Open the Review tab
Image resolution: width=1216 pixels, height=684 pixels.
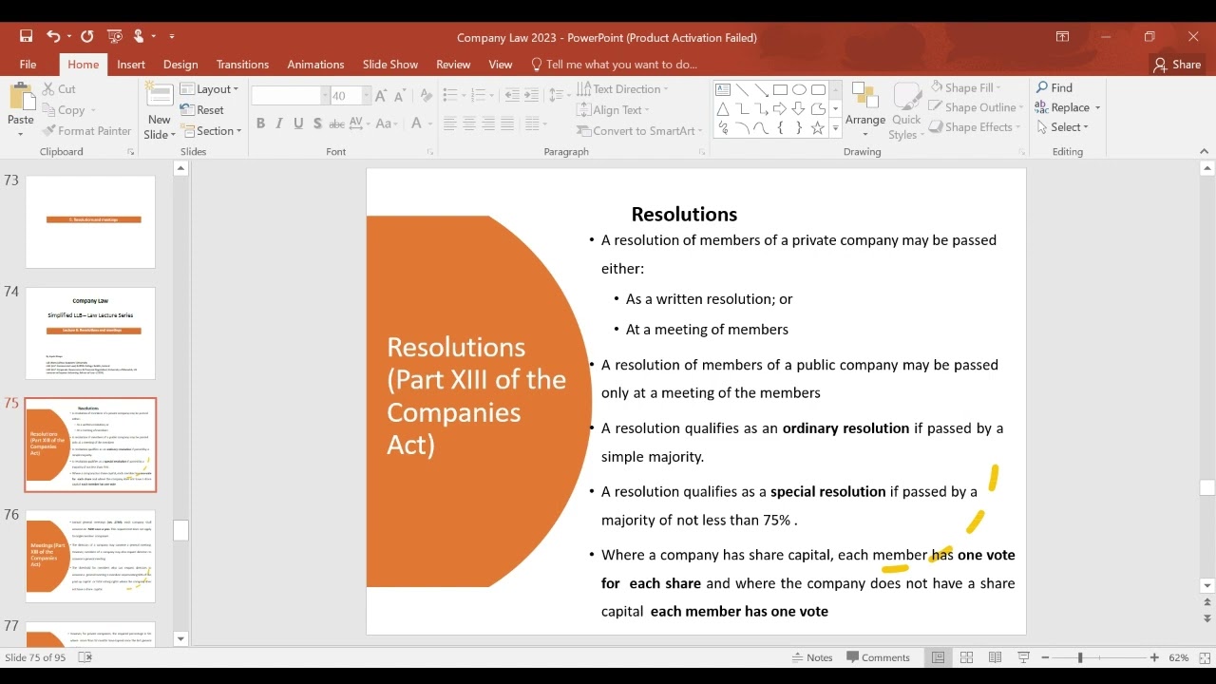(453, 65)
